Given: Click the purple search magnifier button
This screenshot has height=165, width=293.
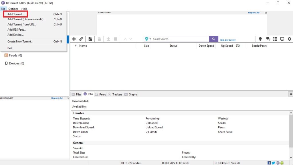Looking at the screenshot, I should [x=213, y=39].
